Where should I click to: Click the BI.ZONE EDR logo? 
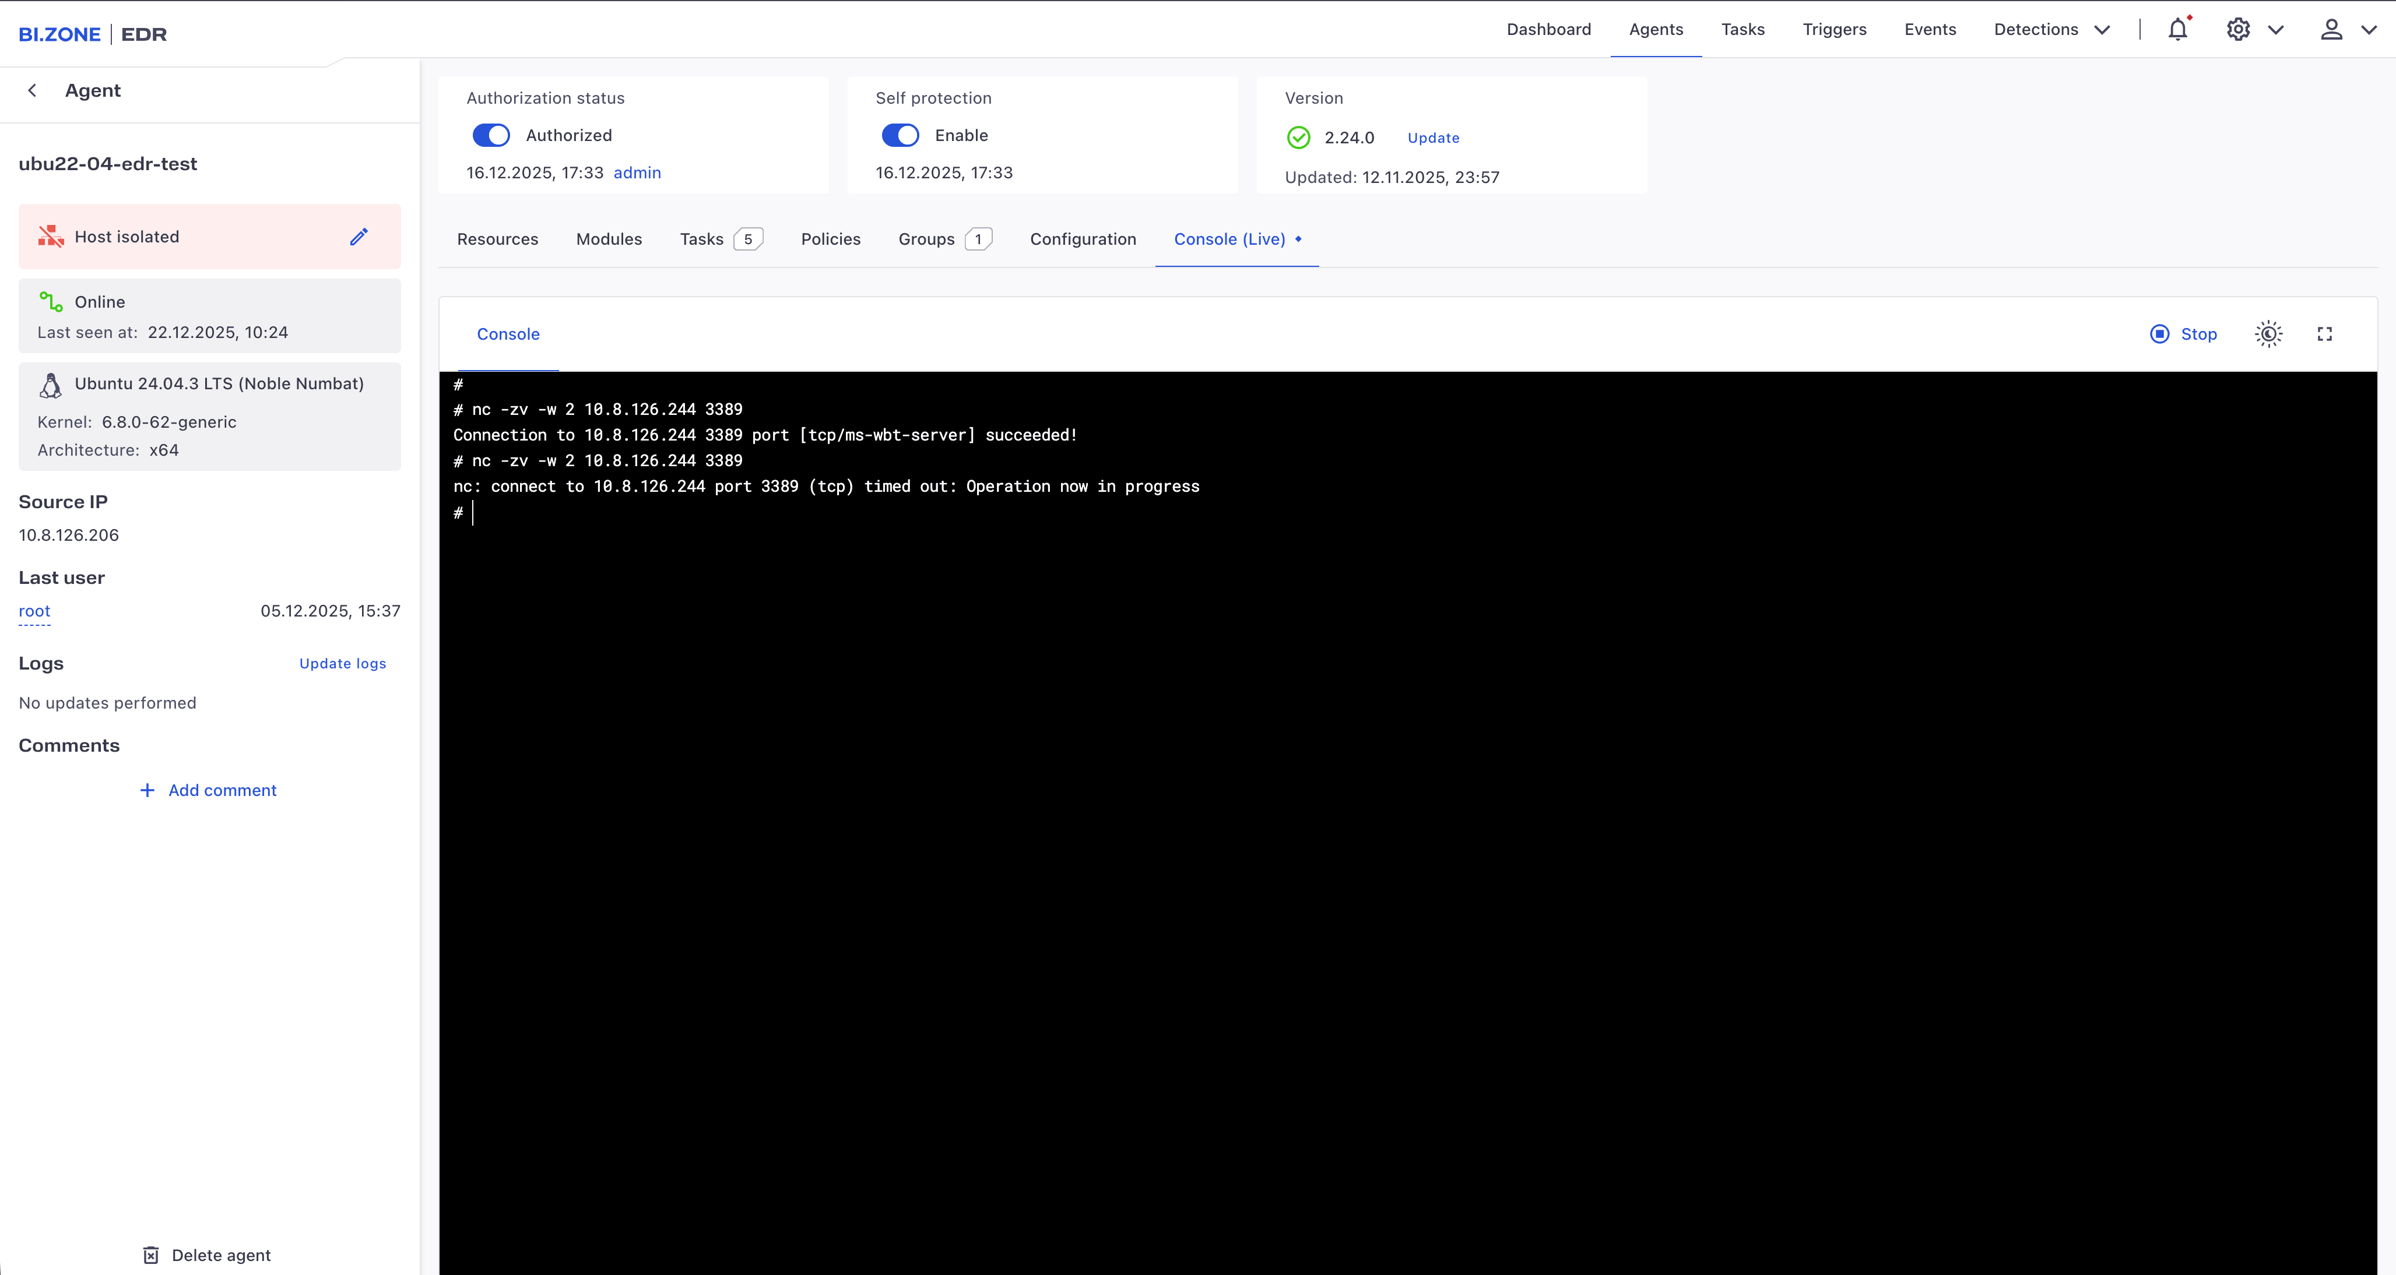coord(92,33)
